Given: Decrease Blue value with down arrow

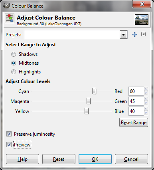Looking at the screenshot, I should (x=146, y=113).
